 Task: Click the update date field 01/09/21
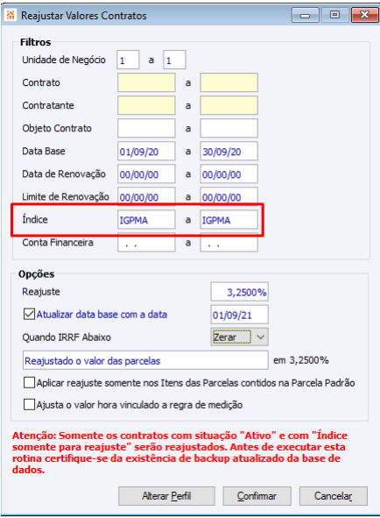239,315
